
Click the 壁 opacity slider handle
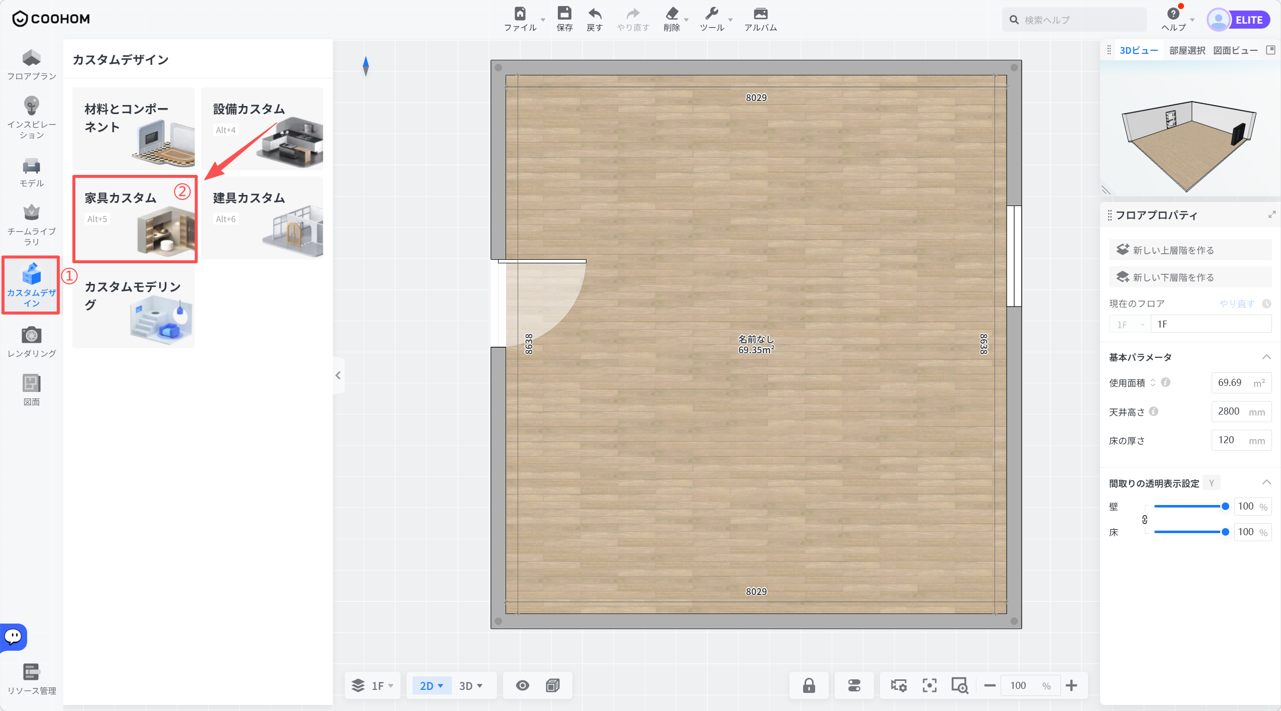tap(1225, 506)
